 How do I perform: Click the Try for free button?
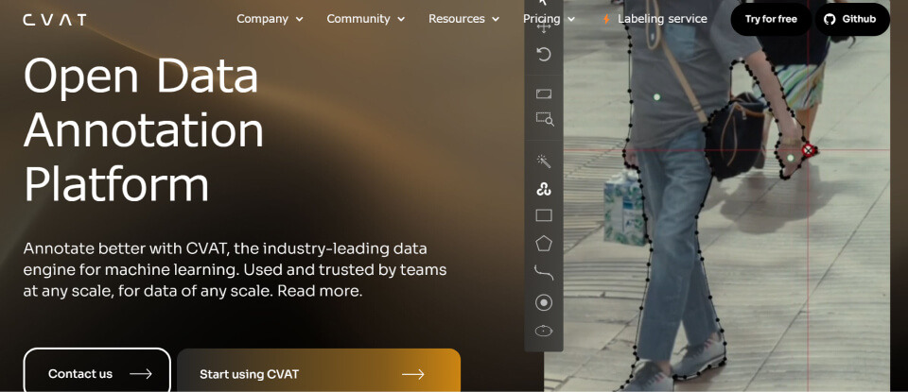771,19
